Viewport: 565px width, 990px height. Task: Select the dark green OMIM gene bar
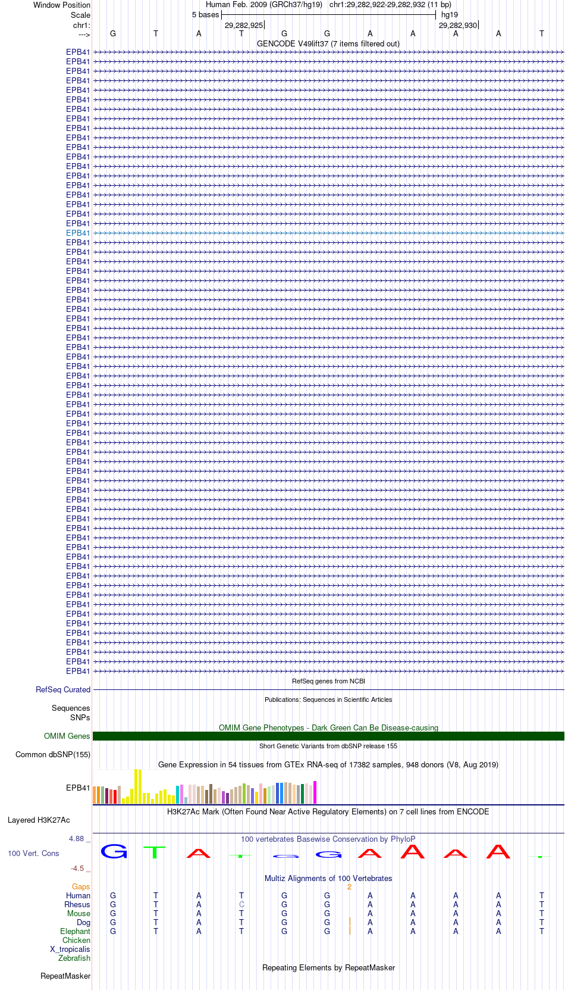click(x=328, y=736)
